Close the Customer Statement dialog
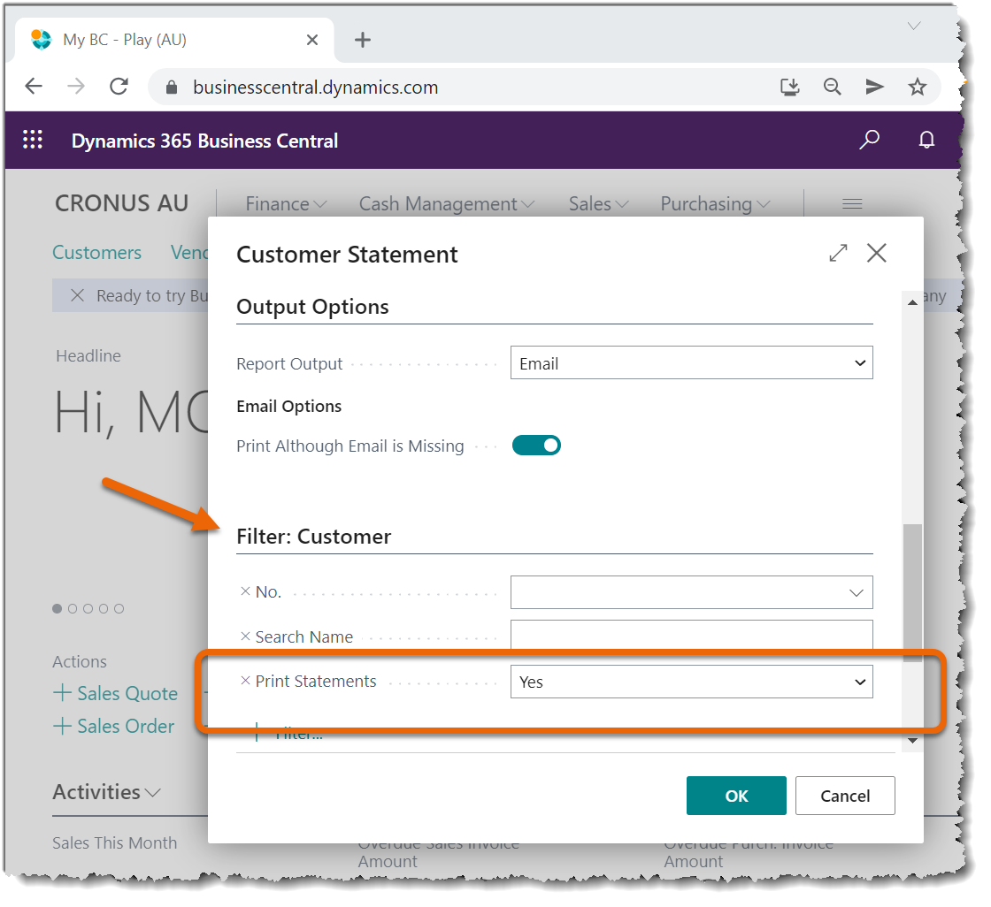Viewport: 991px width, 907px height. (877, 253)
